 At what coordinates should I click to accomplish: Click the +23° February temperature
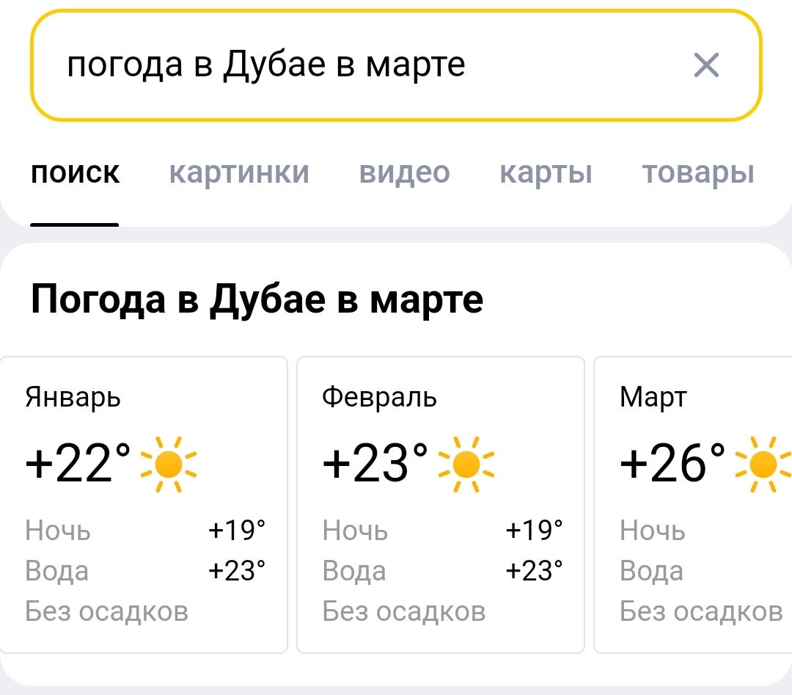point(375,464)
